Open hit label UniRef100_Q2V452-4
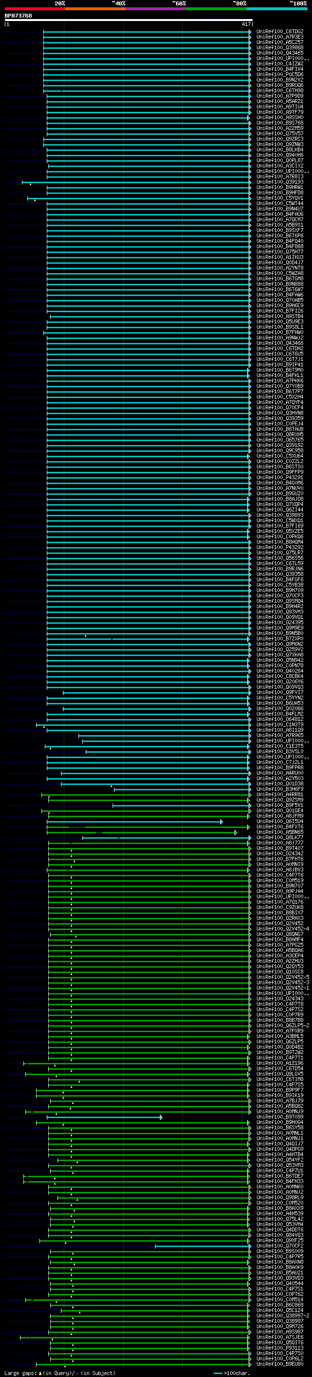Screen dimensions: 312x1377 (x=282, y=929)
